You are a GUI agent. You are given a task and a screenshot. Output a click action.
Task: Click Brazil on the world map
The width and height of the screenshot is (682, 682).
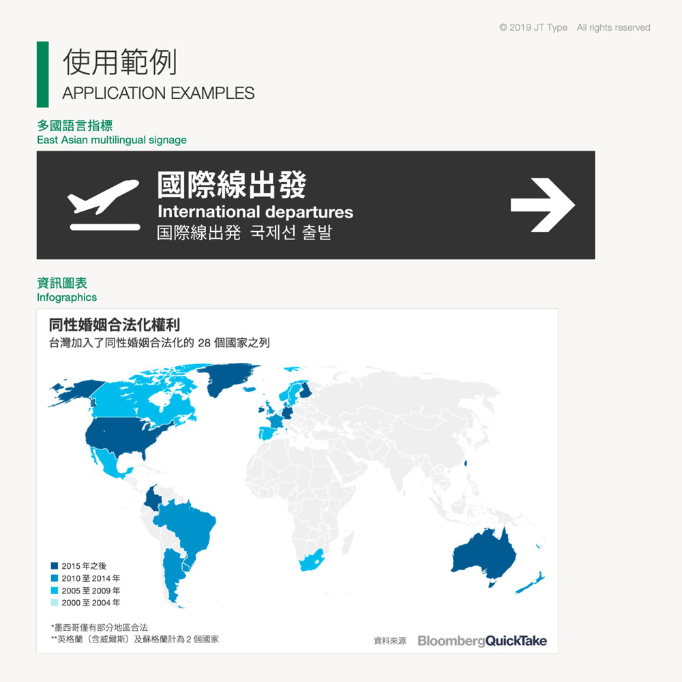(x=188, y=525)
